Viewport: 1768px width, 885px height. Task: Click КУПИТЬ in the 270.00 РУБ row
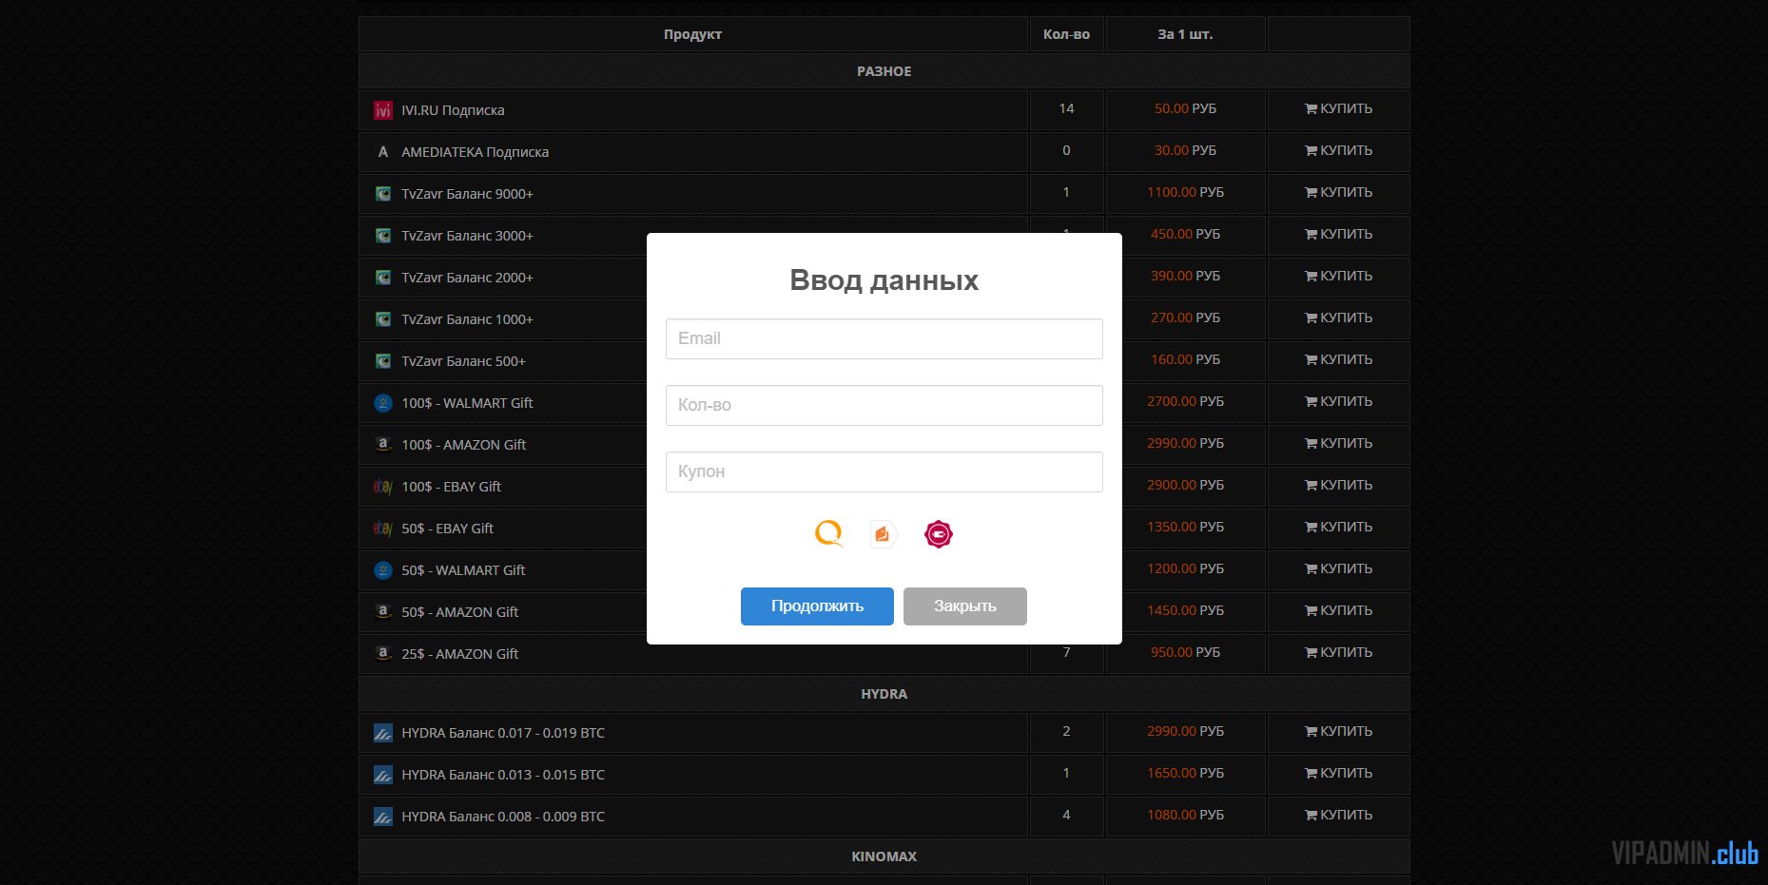pyautogui.click(x=1338, y=317)
